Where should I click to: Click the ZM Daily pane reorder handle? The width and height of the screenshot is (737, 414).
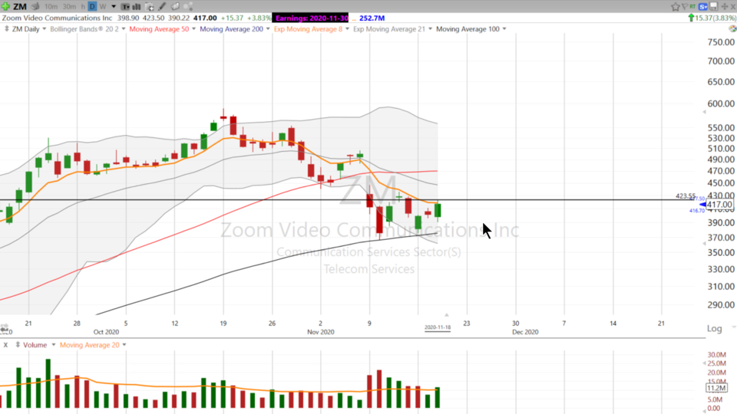click(7, 29)
